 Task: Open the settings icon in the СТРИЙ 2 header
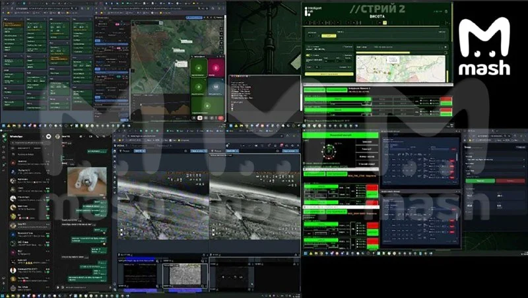point(446,11)
